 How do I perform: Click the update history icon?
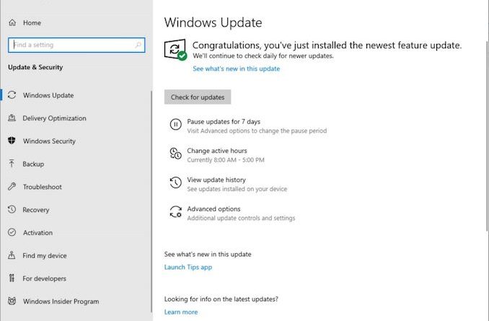pyautogui.click(x=175, y=183)
